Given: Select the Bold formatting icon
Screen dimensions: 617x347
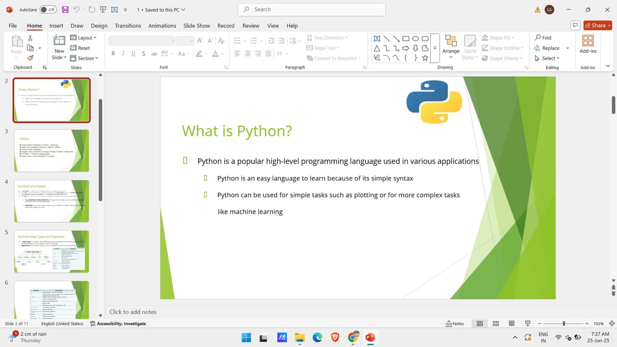Looking at the screenshot, I should (113, 53).
